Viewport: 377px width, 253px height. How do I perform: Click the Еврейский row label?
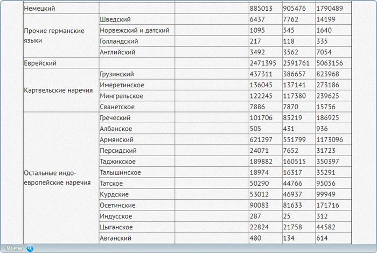(40, 63)
